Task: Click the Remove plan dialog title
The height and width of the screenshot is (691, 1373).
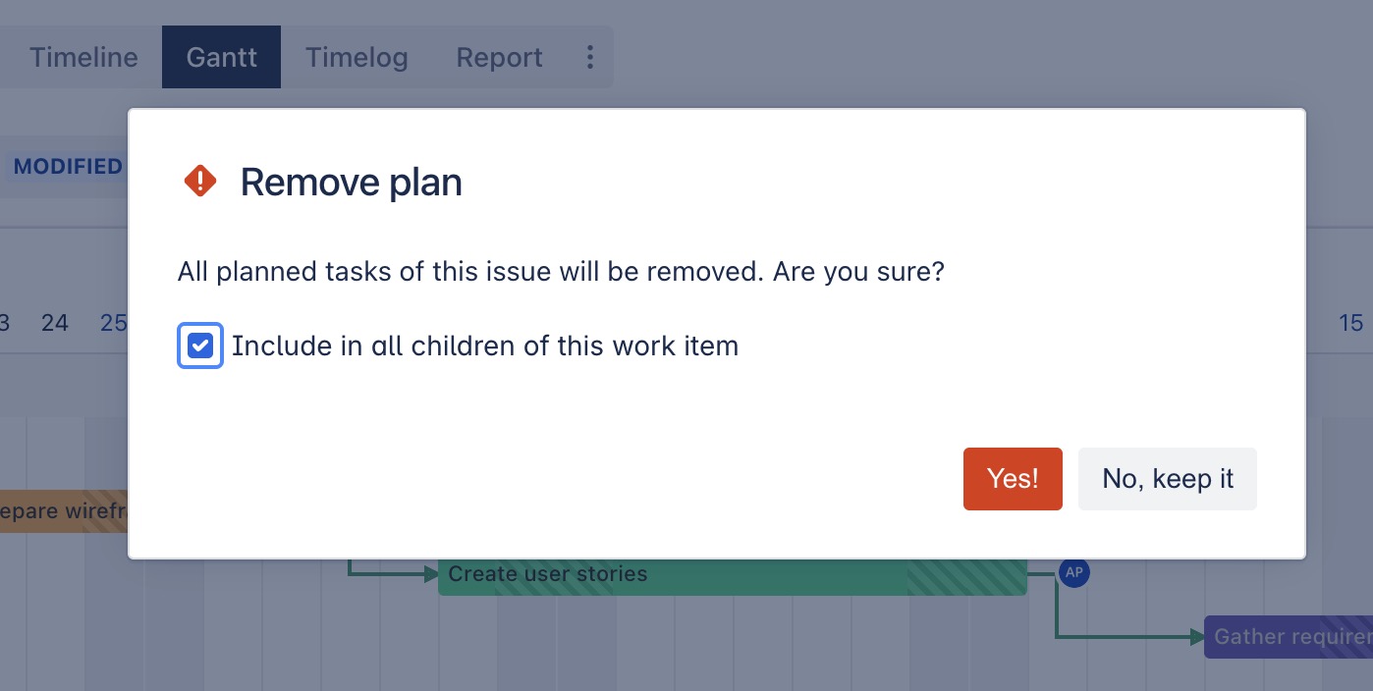Action: point(351,183)
